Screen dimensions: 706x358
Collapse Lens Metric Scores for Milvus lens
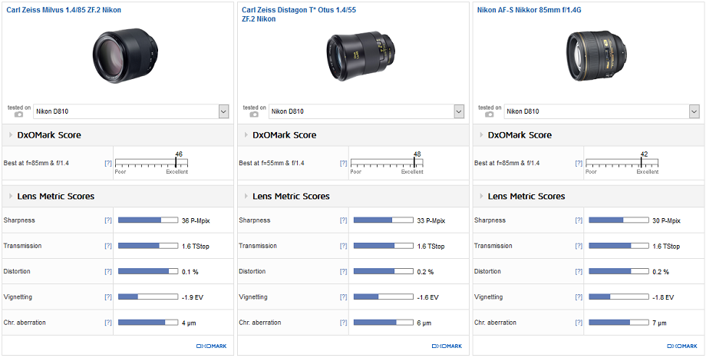click(x=10, y=196)
